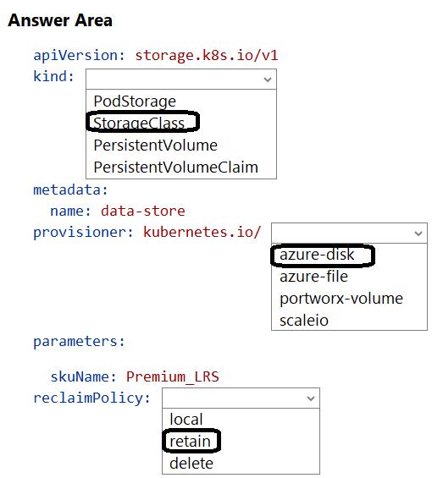Screen dimensions: 432x478
Task: Click the storage.k8s.io/v1 apiVersion value
Action: 207,56
